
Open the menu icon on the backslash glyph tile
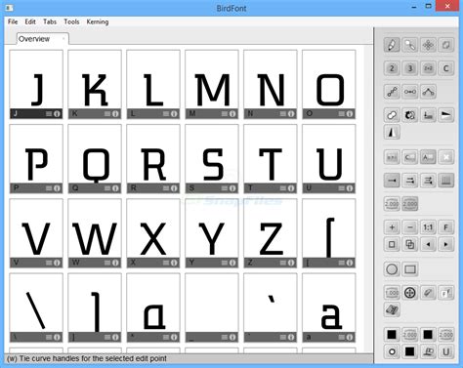point(49,338)
